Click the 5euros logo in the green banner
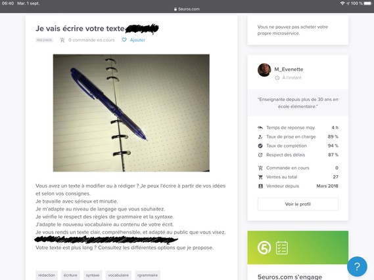Image resolution: width=374 pixels, height=280 pixels. [x=264, y=248]
